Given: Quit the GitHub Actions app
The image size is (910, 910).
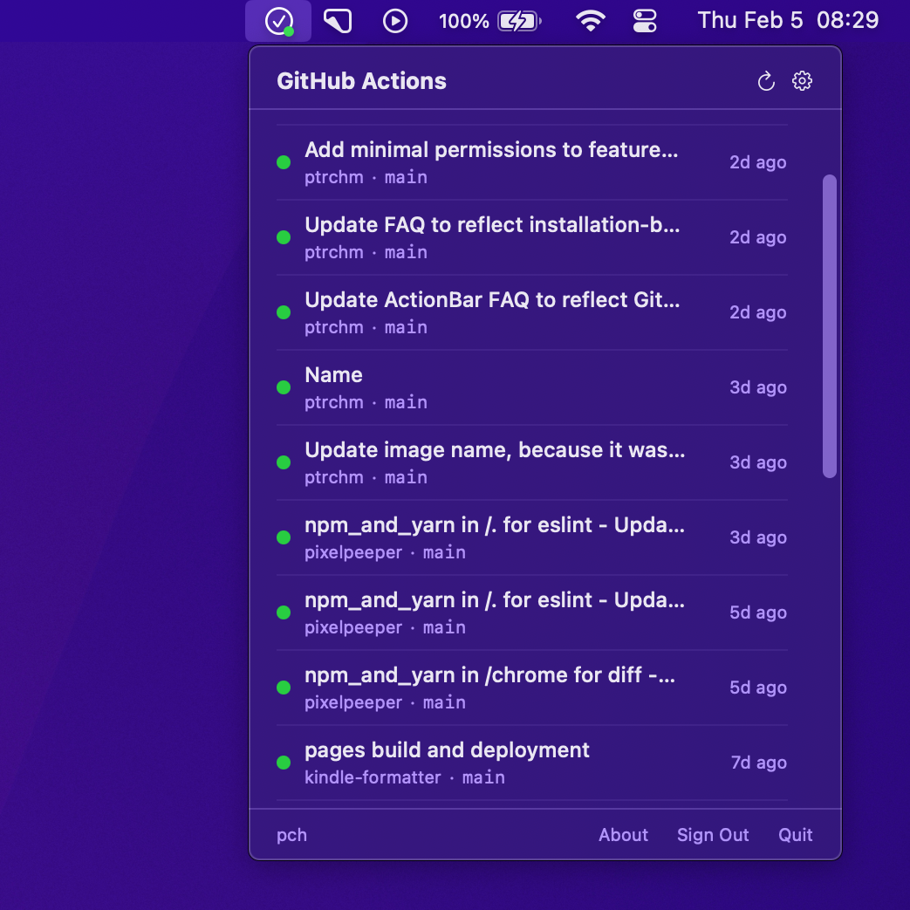Looking at the screenshot, I should [x=795, y=835].
